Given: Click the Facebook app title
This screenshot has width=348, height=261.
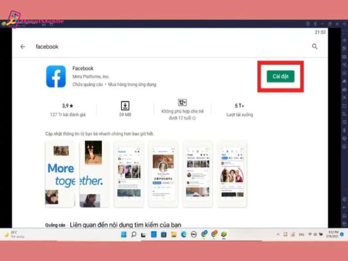Looking at the screenshot, I should pyautogui.click(x=83, y=68).
